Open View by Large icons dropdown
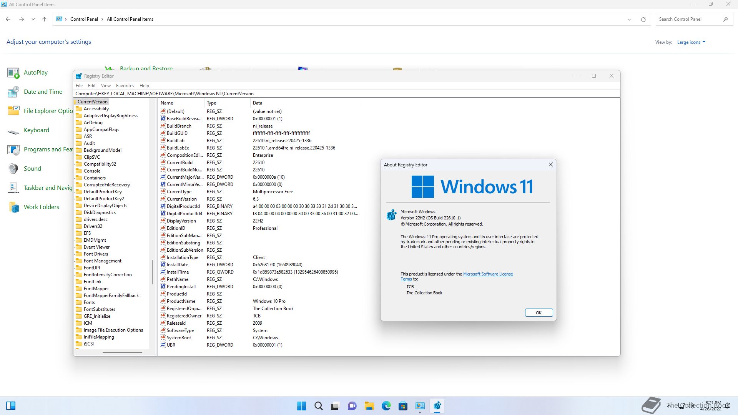The image size is (738, 415). click(x=691, y=42)
